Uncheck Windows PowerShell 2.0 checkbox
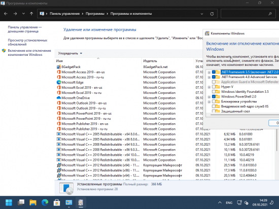 (214, 96)
